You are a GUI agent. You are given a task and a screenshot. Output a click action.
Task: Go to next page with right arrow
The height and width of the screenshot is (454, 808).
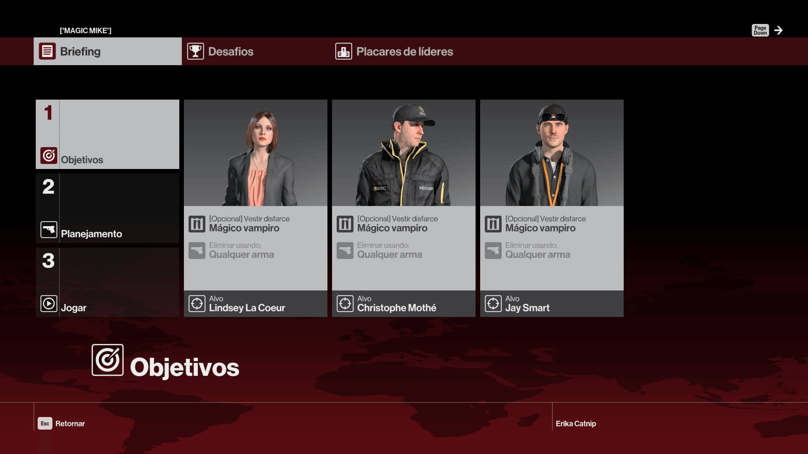pos(779,30)
